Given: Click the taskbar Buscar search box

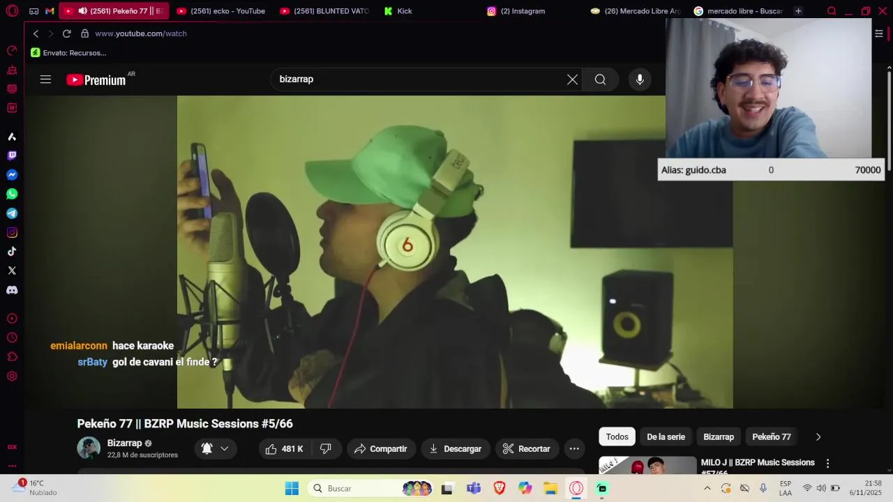Looking at the screenshot, I should (x=371, y=489).
